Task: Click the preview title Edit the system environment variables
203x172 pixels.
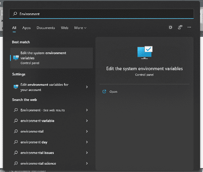Action: tap(144, 68)
